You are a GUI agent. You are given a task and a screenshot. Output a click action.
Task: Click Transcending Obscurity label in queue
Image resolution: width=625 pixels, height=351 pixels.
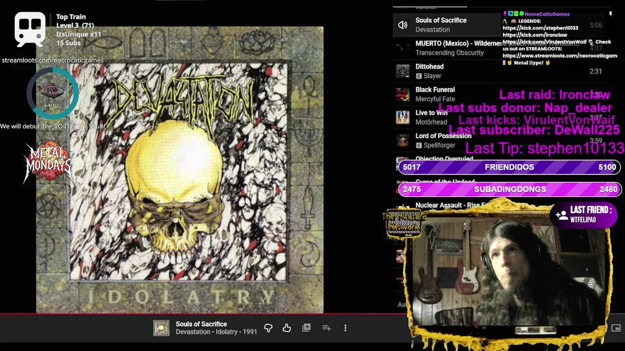pyautogui.click(x=450, y=53)
